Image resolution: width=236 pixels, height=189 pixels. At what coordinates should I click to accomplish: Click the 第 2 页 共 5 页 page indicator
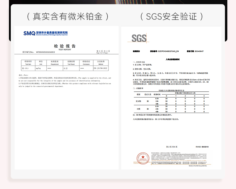pyautogui.click(x=172, y=147)
